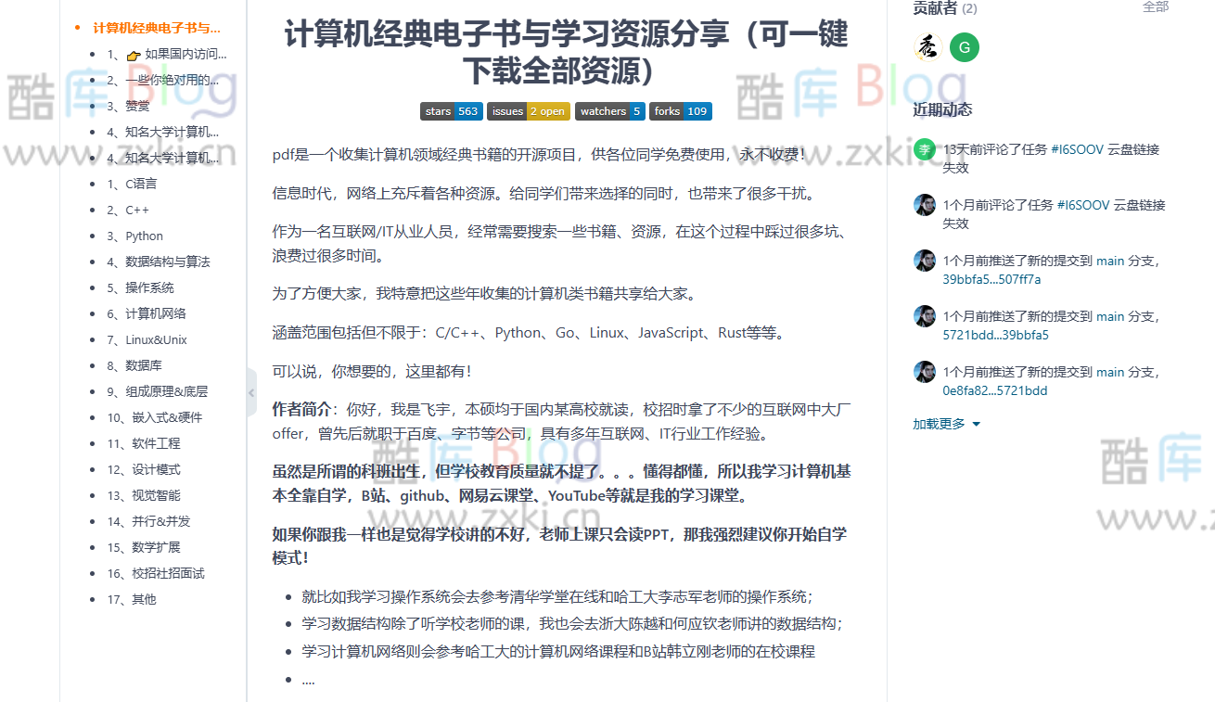Viewport: 1215px width, 702px height.
Task: Click the avatar of the latest main branch pusher
Action: 924,261
